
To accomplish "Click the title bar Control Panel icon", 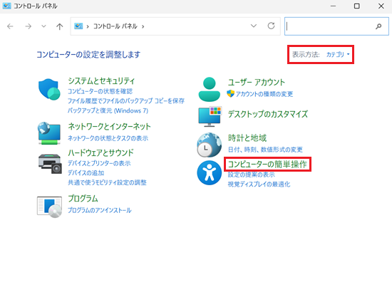I will click(x=6, y=6).
